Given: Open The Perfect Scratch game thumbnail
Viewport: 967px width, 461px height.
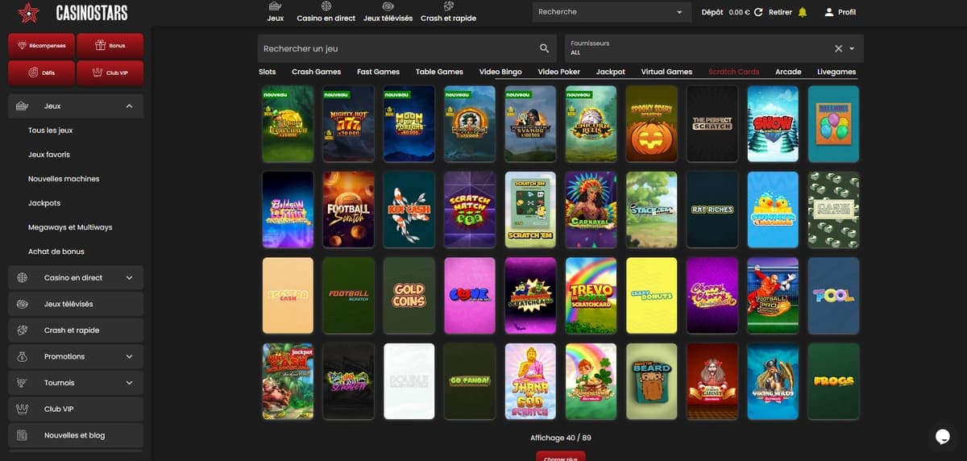Looking at the screenshot, I should [712, 123].
